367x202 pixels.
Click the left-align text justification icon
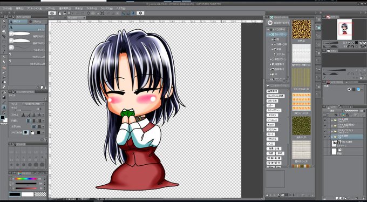point(29,120)
